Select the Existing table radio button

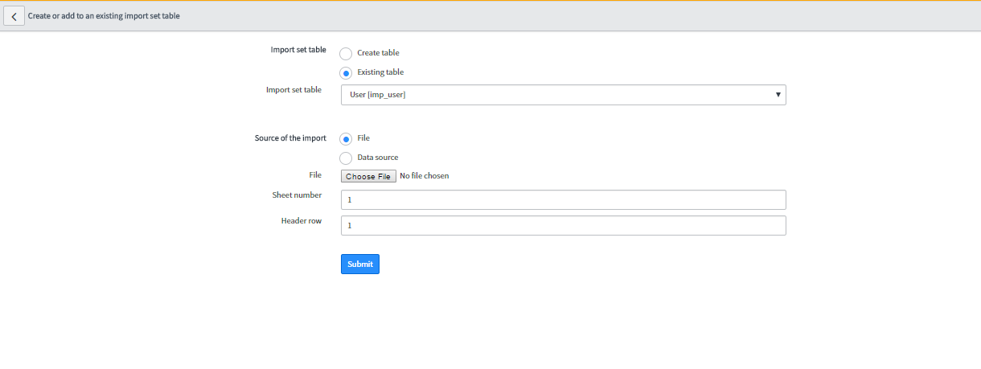[x=346, y=73]
